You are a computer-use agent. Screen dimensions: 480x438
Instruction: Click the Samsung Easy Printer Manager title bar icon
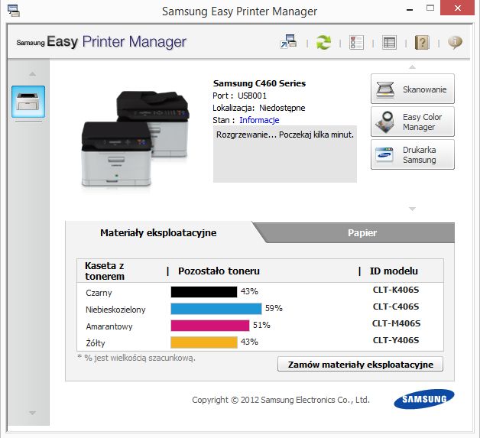coord(14,11)
